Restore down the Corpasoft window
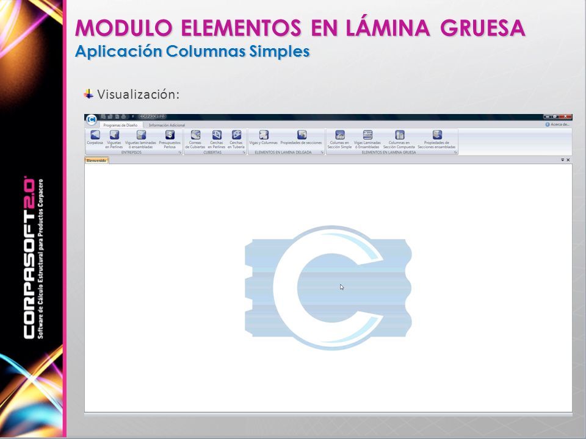 (x=555, y=117)
